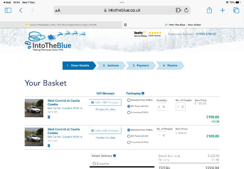Screen dimensions: 244x169
Task: Select E-voucher (FREE) for first item
Action: (129, 112)
